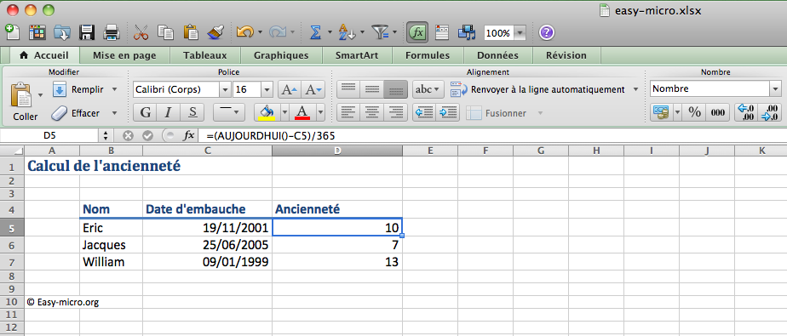This screenshot has height=336, width=787.
Task: Click the Fusionner merge button
Action: pyautogui.click(x=497, y=113)
